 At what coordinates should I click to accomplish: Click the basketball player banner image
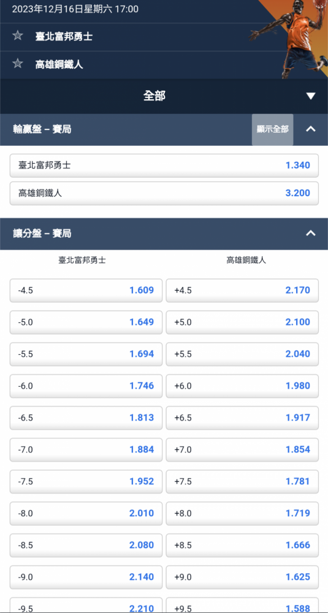tap(289, 39)
